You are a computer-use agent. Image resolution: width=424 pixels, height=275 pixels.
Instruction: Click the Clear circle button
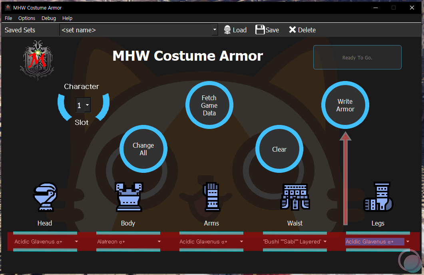(279, 149)
